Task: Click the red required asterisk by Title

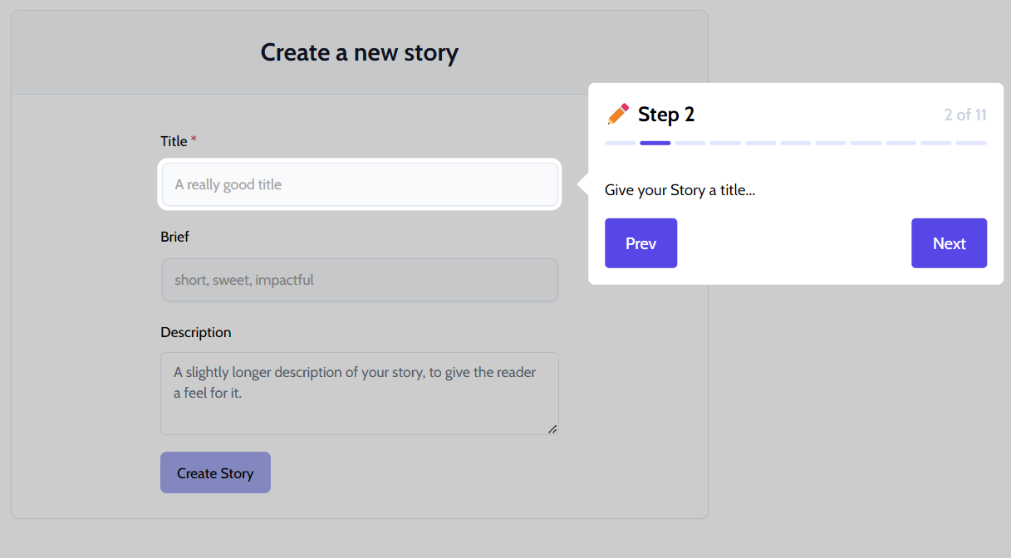Action: (x=194, y=140)
